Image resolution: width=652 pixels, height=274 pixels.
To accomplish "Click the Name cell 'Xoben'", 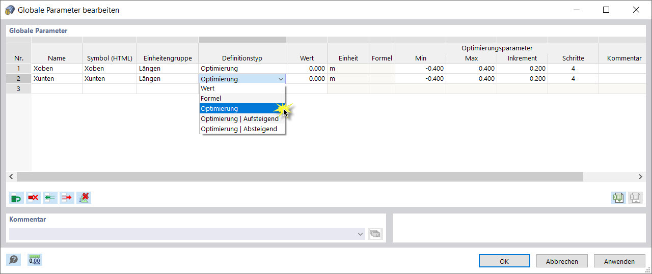I will tap(57, 69).
